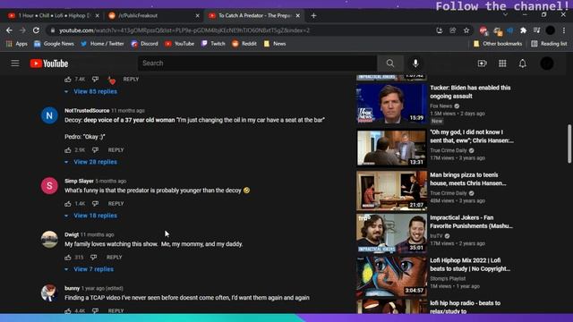This screenshot has height=322, width=573.
Task: Click the search magnifier button
Action: (x=390, y=64)
